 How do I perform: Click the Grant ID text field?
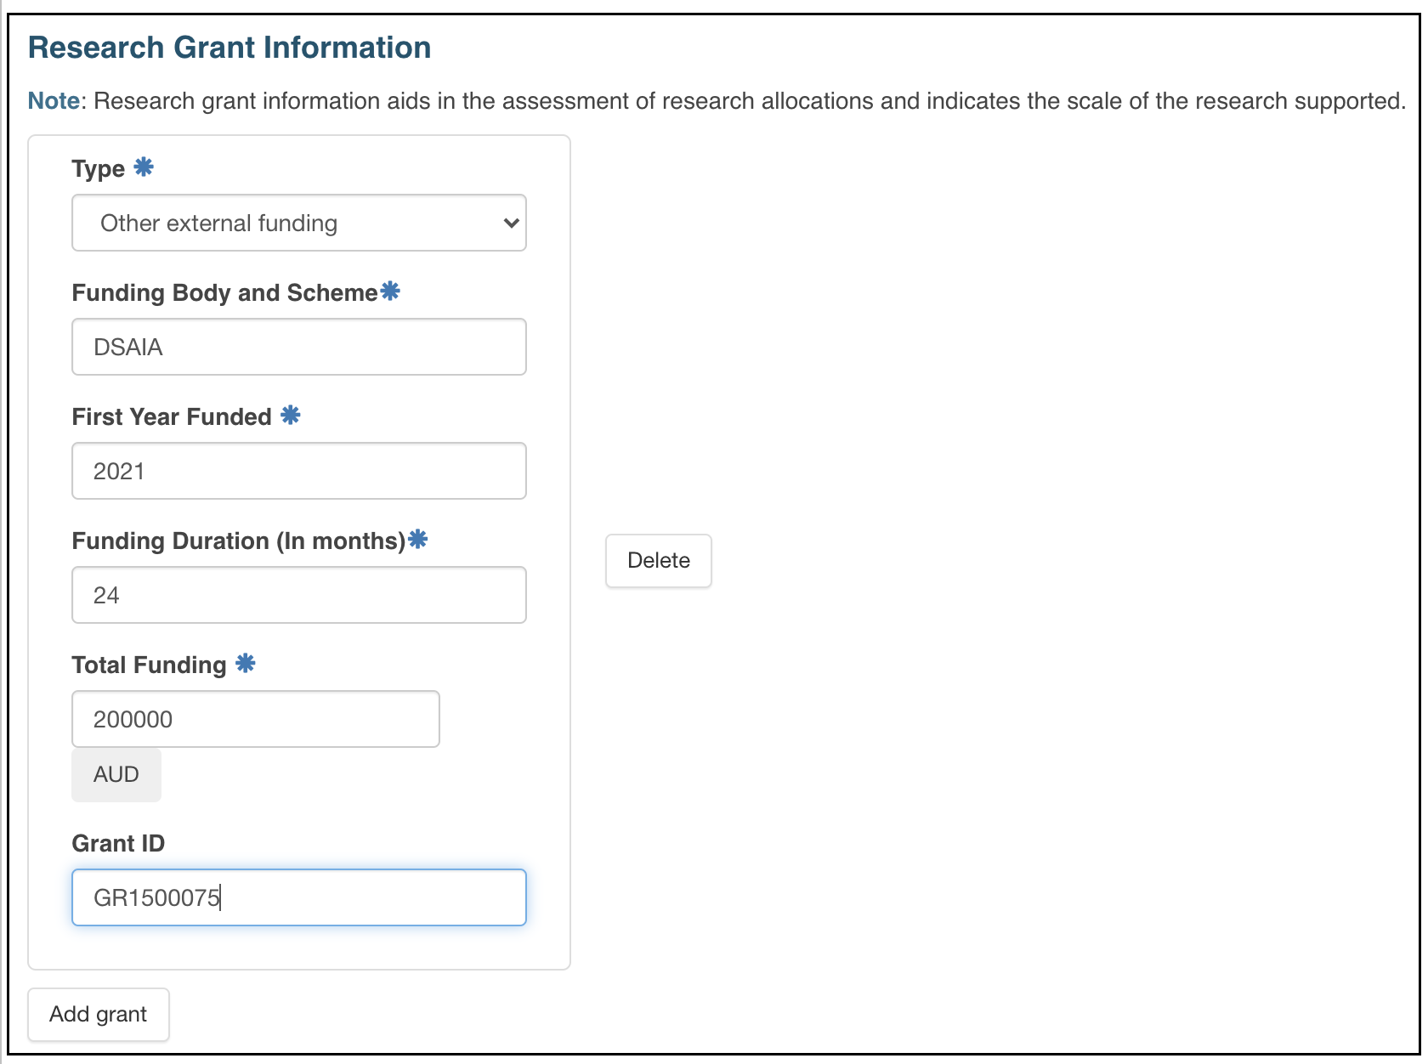pyautogui.click(x=299, y=897)
